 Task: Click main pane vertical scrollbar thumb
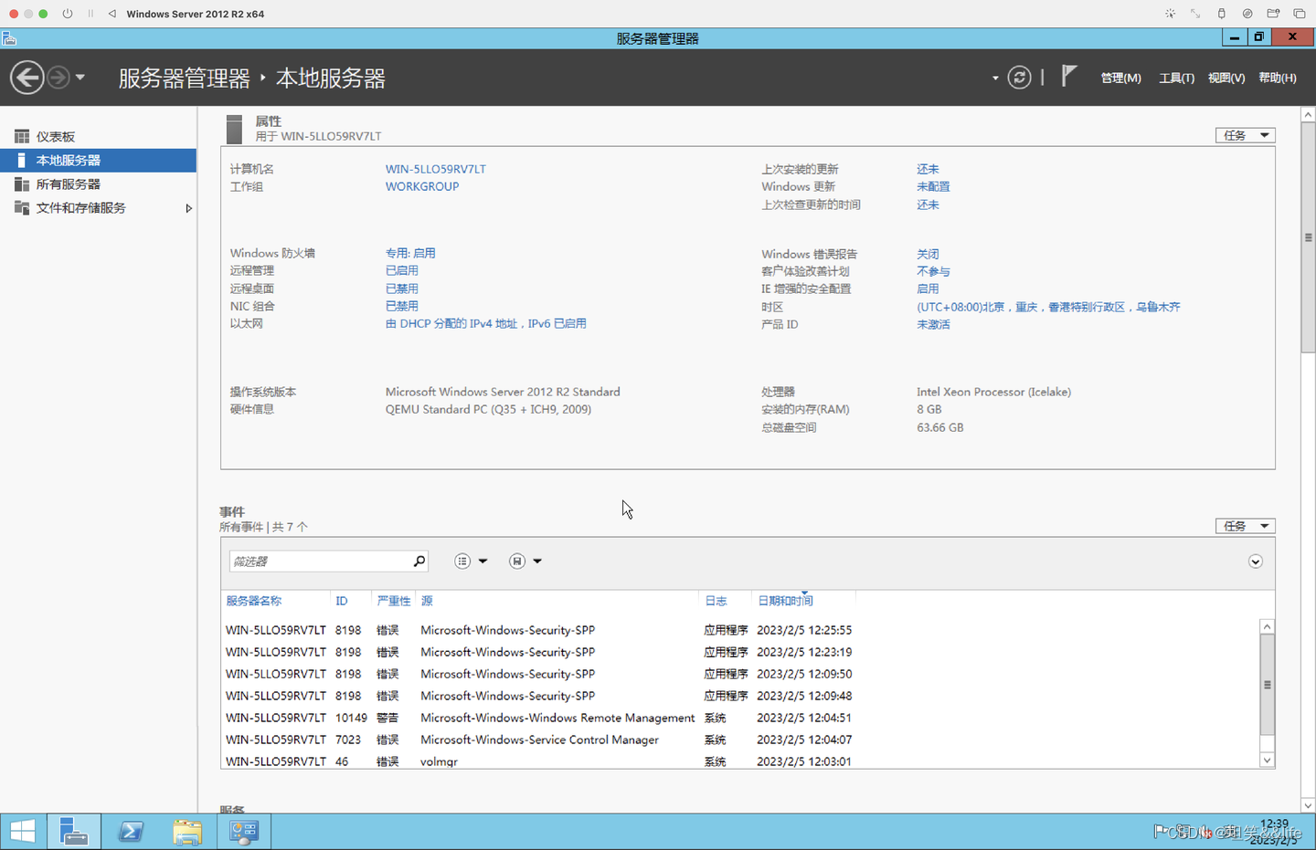pos(1308,237)
